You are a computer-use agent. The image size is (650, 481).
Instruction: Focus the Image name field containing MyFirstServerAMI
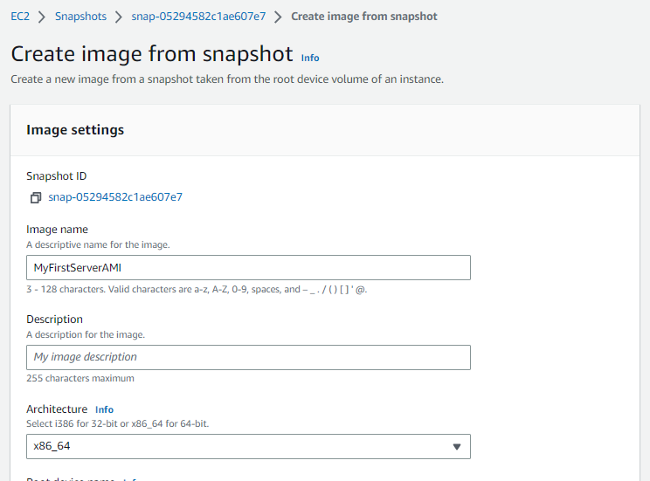[x=248, y=267]
